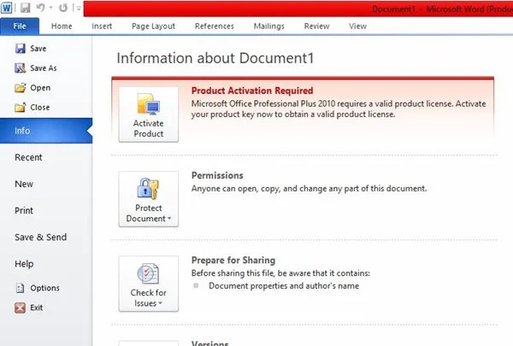Screen dimensions: 513x346
Task: Click the Undo icon in the Quick Access Toolbar
Action: click(x=40, y=8)
